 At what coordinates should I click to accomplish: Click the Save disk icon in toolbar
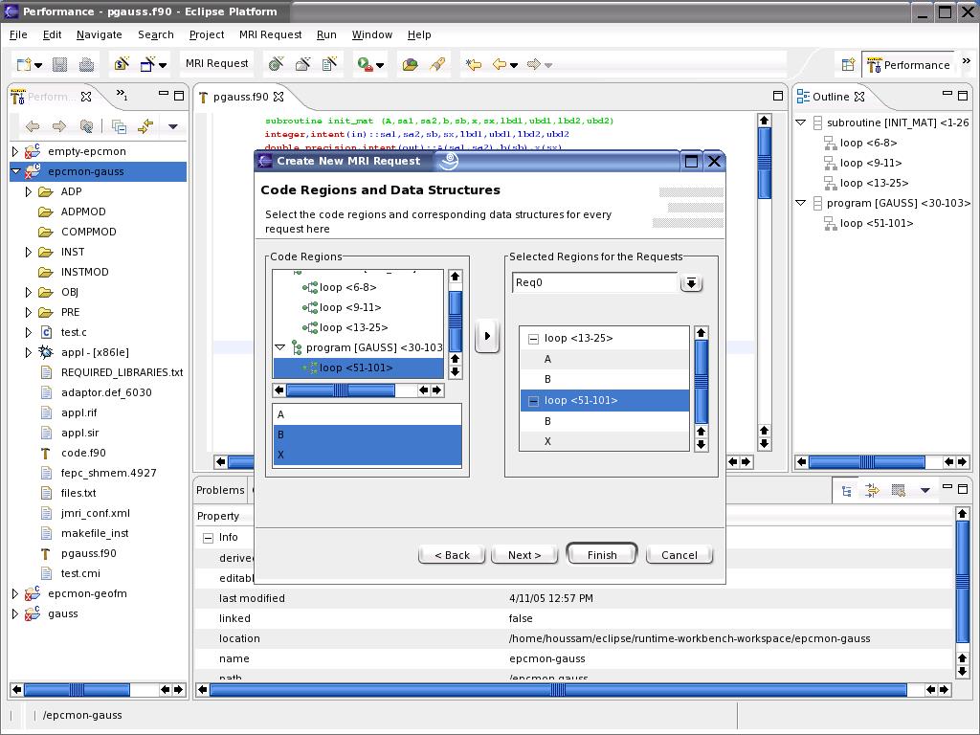pyautogui.click(x=60, y=64)
